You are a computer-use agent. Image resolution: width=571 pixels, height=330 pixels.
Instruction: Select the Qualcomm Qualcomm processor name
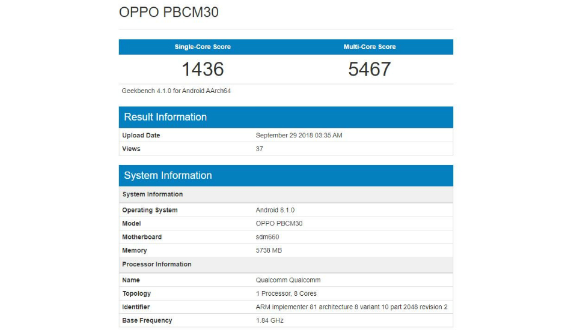point(288,280)
